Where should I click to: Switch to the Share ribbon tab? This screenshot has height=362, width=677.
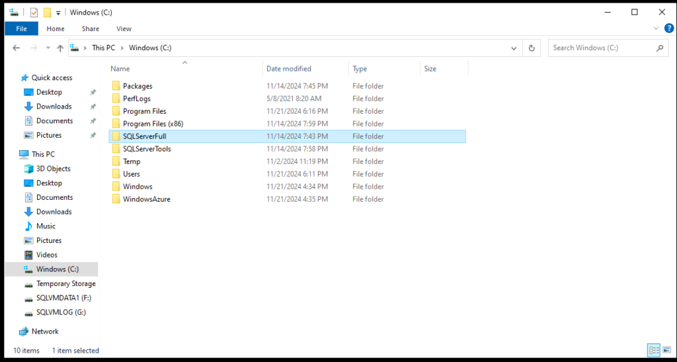click(90, 28)
